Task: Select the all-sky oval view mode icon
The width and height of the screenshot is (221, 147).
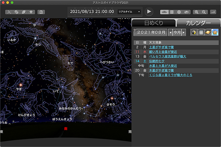Action: point(186,12)
